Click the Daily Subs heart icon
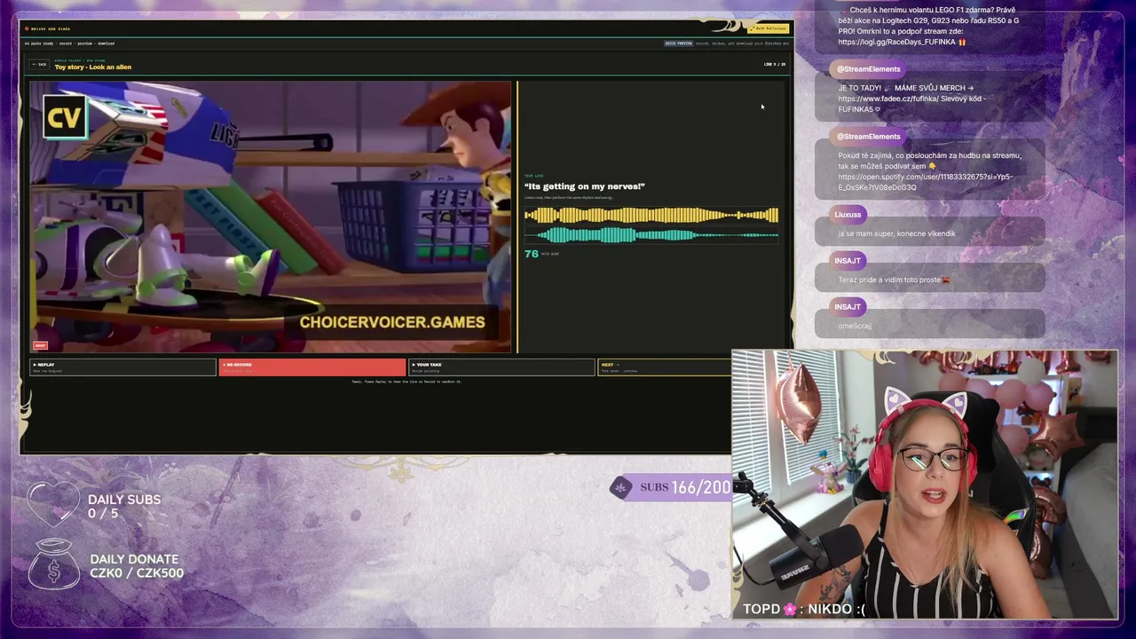 (x=53, y=505)
